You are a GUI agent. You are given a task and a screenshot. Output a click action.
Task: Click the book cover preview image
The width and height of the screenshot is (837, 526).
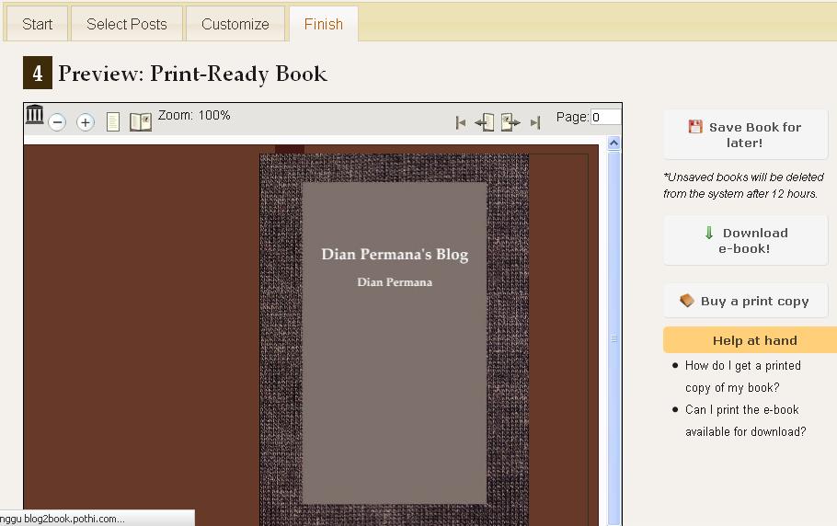(395, 340)
